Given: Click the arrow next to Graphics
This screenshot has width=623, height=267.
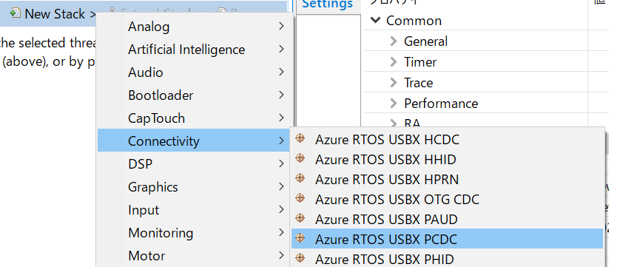Looking at the screenshot, I should click(x=282, y=186).
